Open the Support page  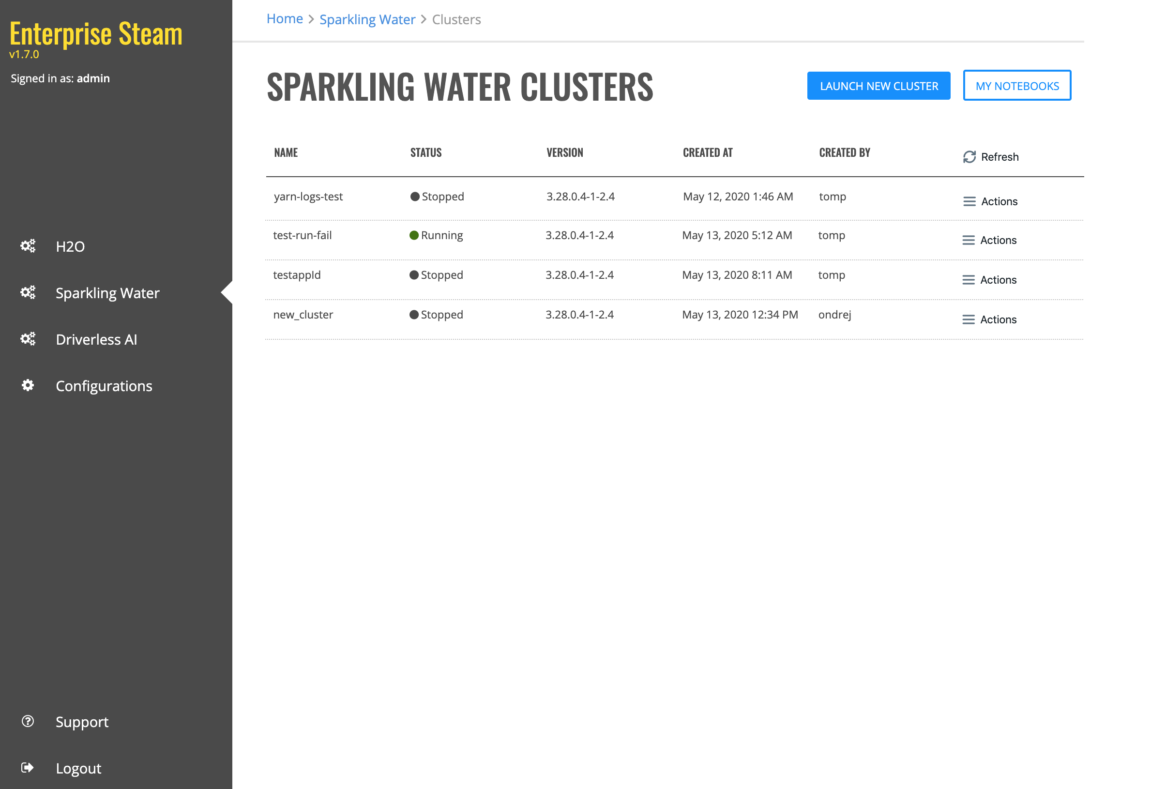[82, 722]
